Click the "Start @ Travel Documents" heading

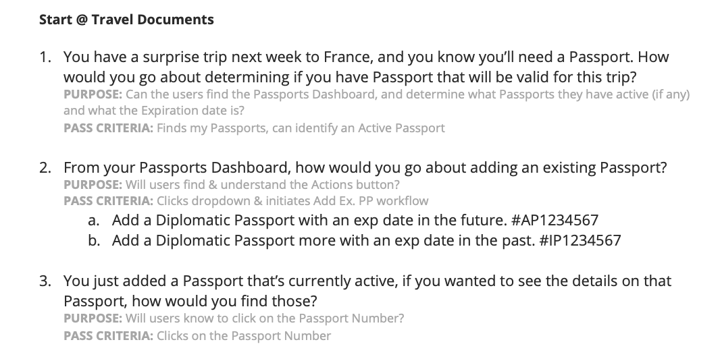pos(126,20)
